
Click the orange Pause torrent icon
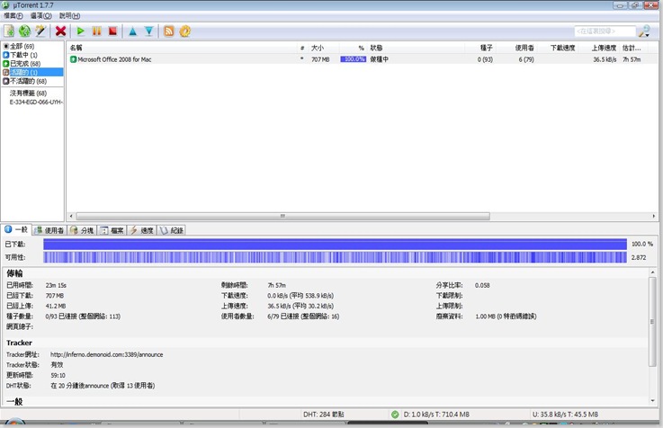pos(97,31)
